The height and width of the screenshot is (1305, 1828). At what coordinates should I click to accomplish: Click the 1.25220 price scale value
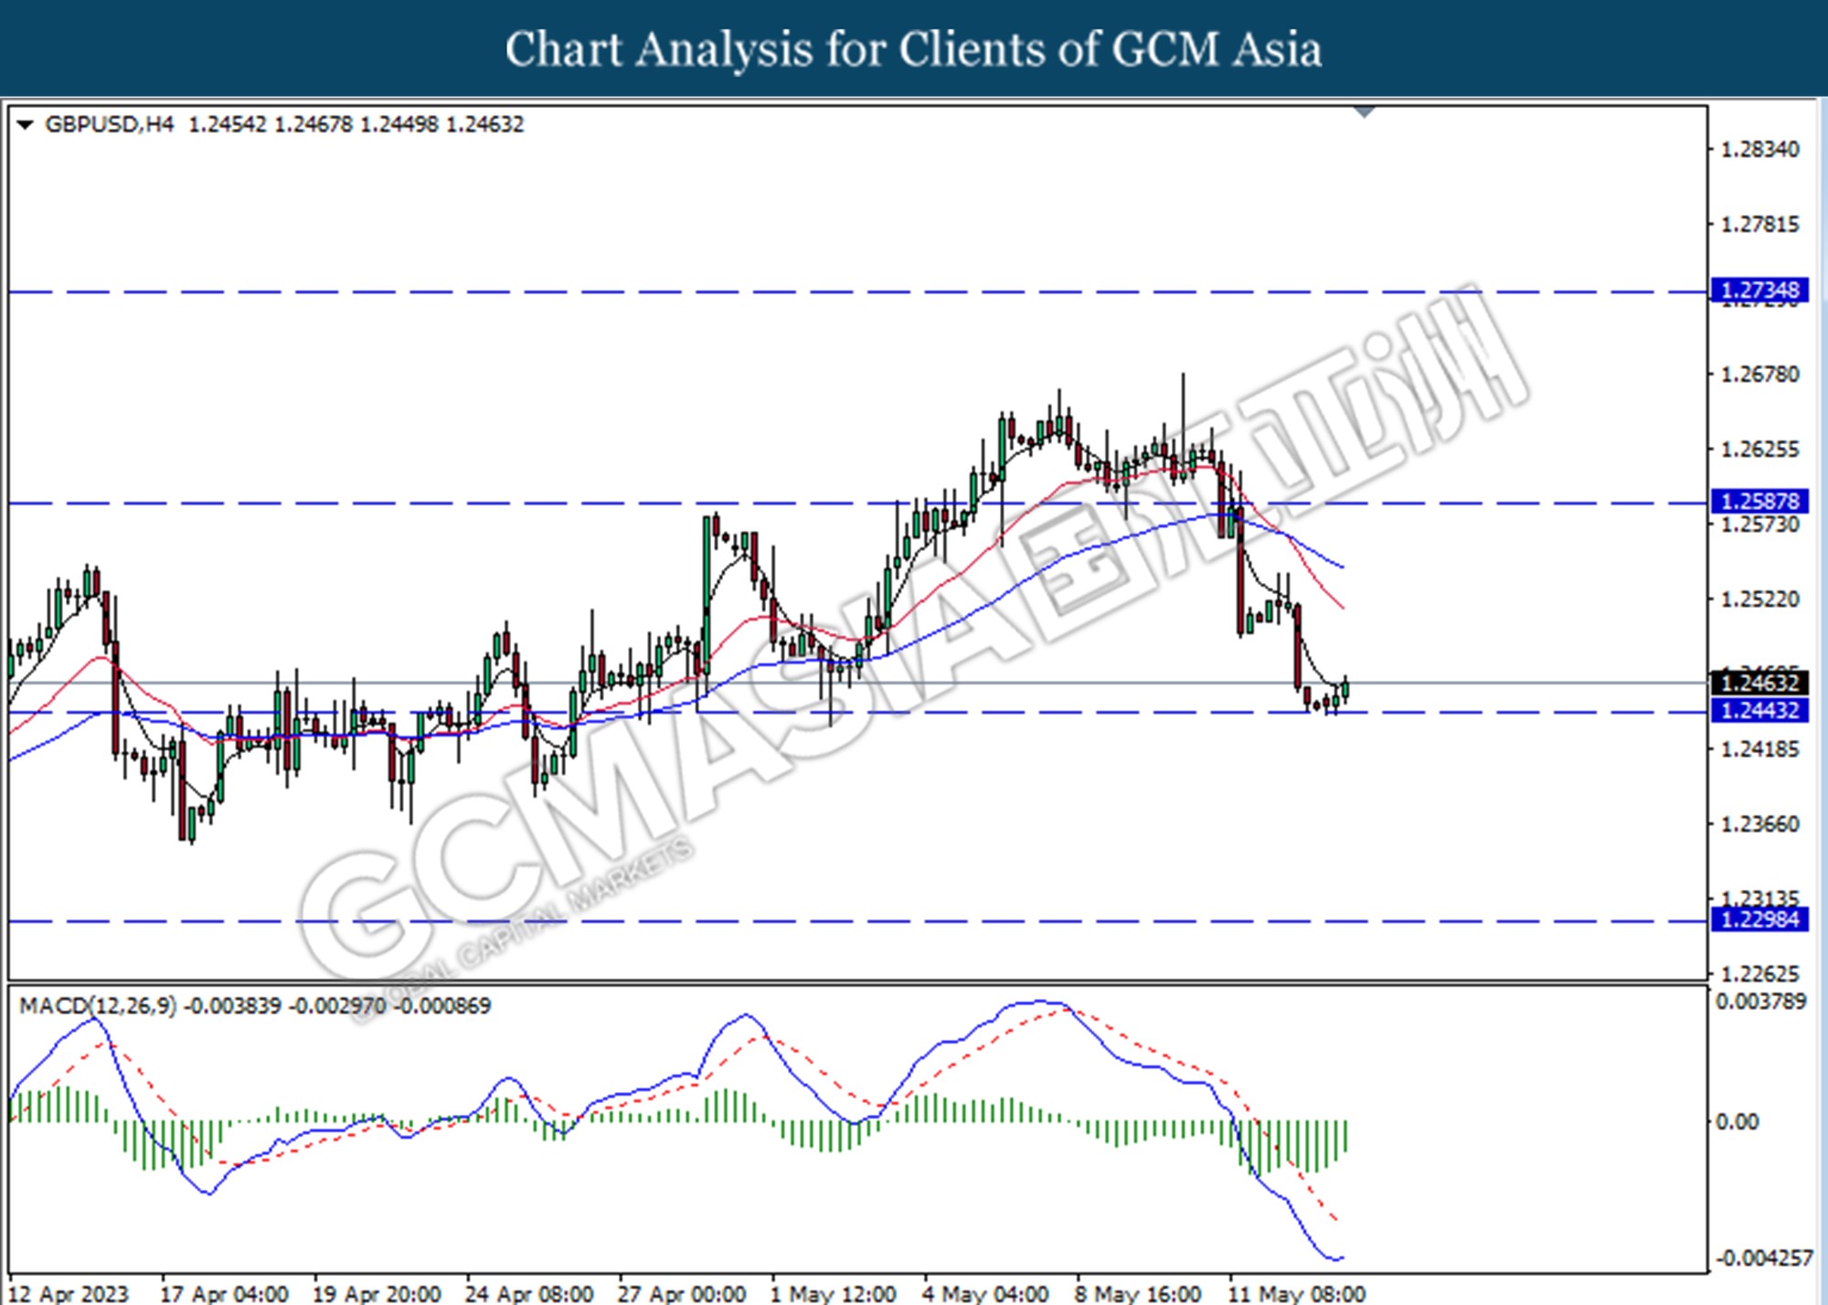coord(1760,599)
